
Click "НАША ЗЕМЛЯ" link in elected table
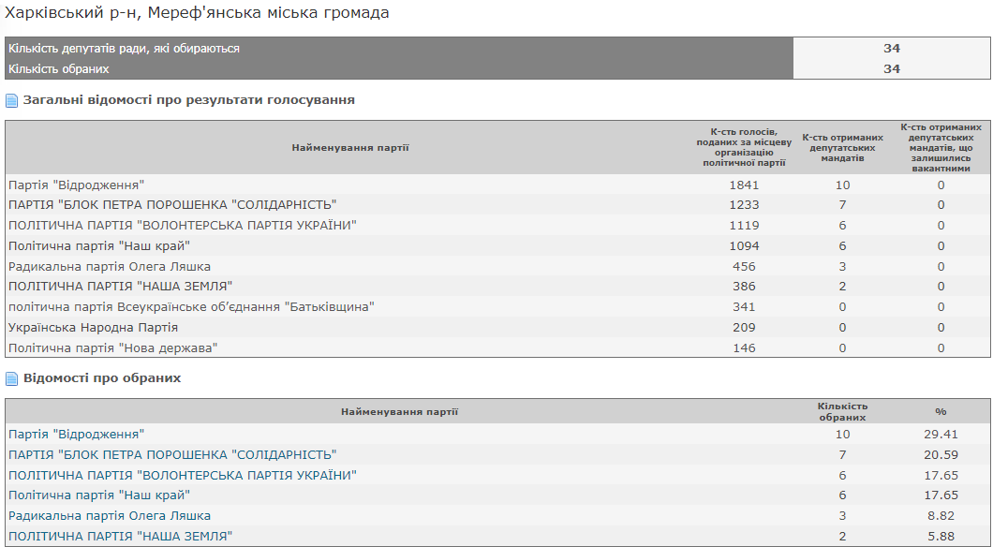[x=120, y=537]
